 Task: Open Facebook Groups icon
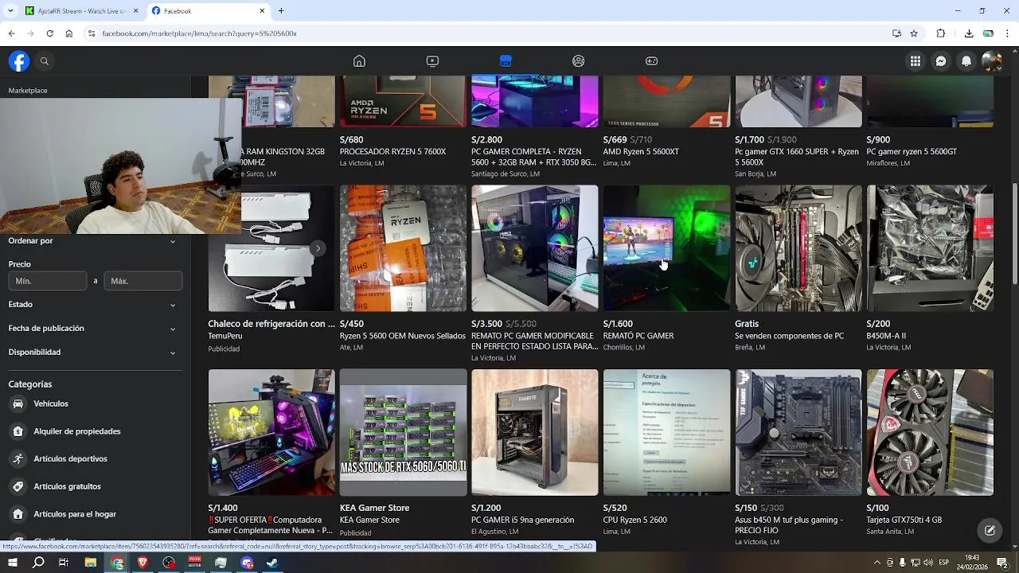579,61
